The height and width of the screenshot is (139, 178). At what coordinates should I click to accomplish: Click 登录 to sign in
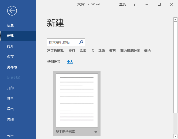coord(123,4)
